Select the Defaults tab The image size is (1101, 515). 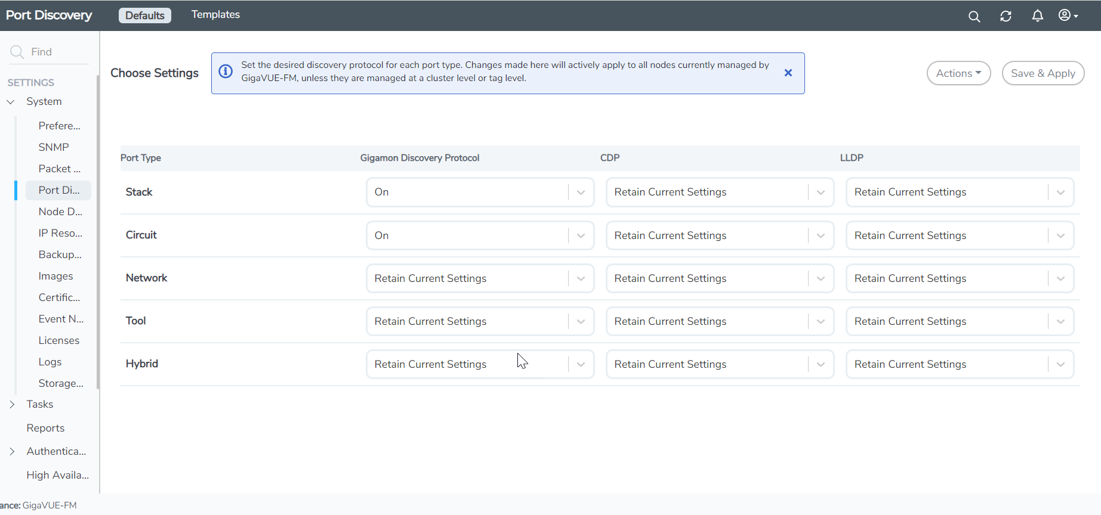[x=145, y=15]
